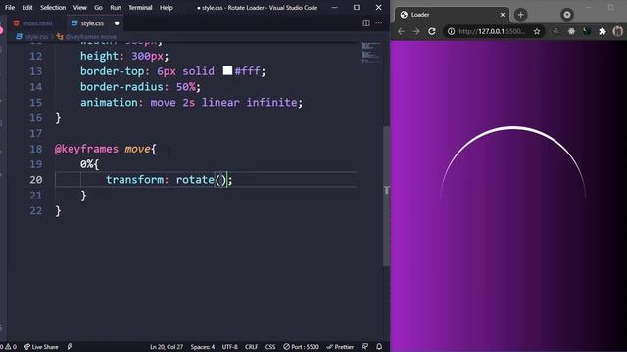
Task: Click the plug icon beside Live Share
Action: point(70,347)
